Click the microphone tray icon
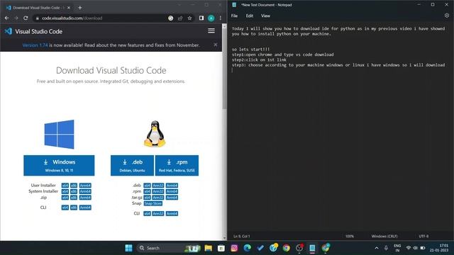 click(x=386, y=248)
